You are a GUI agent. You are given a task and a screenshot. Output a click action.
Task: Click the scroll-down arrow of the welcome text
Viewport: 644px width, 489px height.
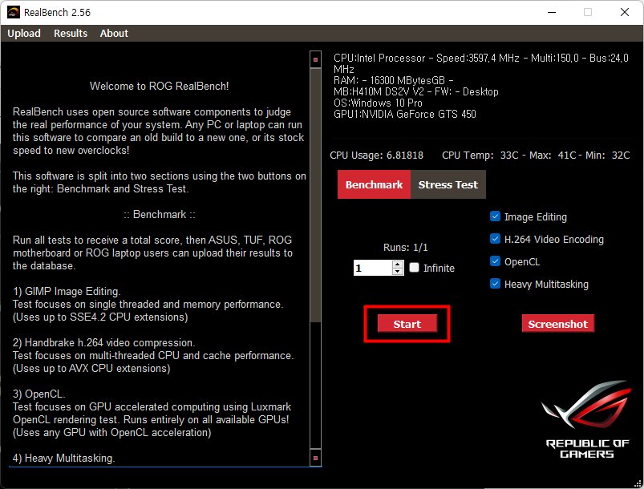tap(315, 458)
